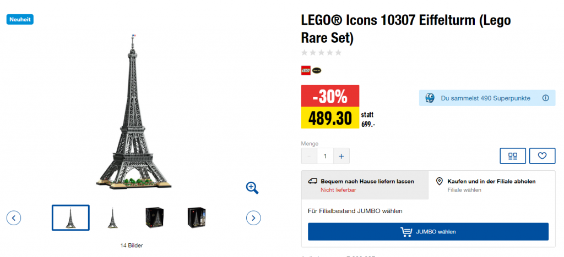Screen dimensions: 564x257
Task: Click the magnifier zoom icon on image
Action: 252,188
